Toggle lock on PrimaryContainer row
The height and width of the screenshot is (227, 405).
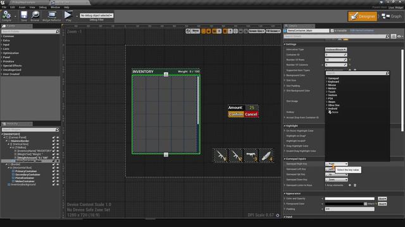(x=54, y=171)
